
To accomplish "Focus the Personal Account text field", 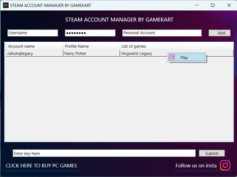I will (162, 33).
